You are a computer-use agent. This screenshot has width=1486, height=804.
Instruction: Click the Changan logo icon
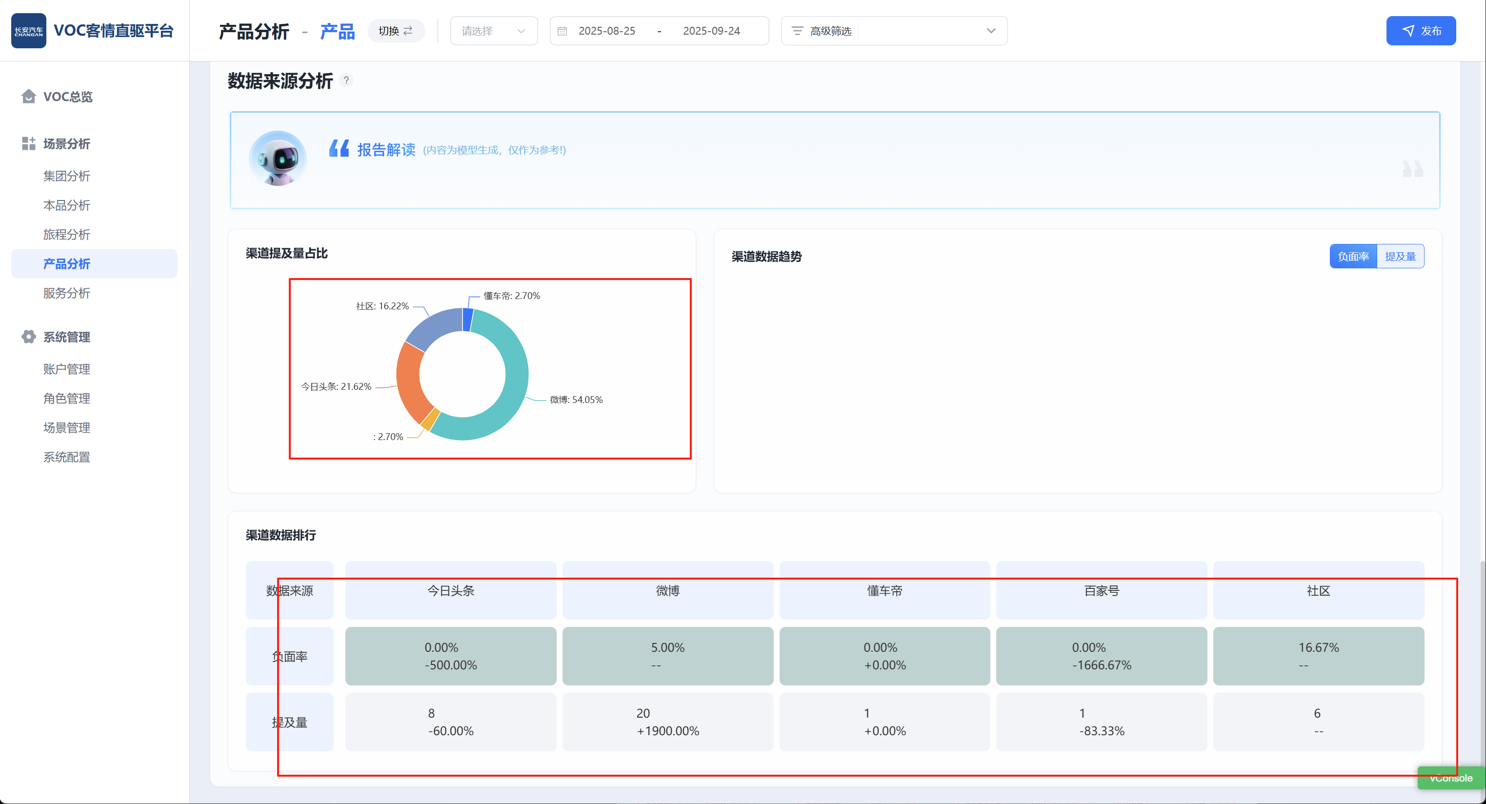click(x=28, y=31)
